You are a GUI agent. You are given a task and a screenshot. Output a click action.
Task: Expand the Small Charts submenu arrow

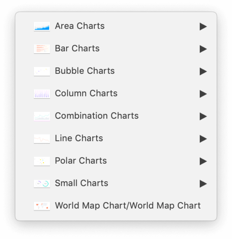coord(203,184)
